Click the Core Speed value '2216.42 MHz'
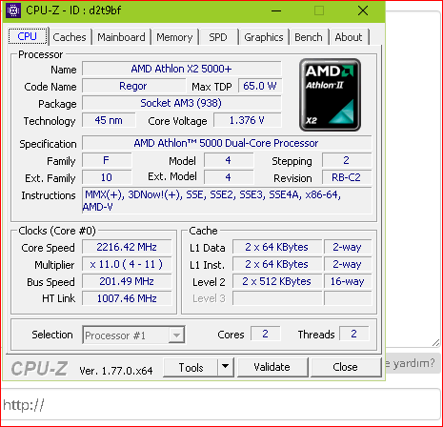Viewport: 443px width, 427px height. pyautogui.click(x=127, y=247)
